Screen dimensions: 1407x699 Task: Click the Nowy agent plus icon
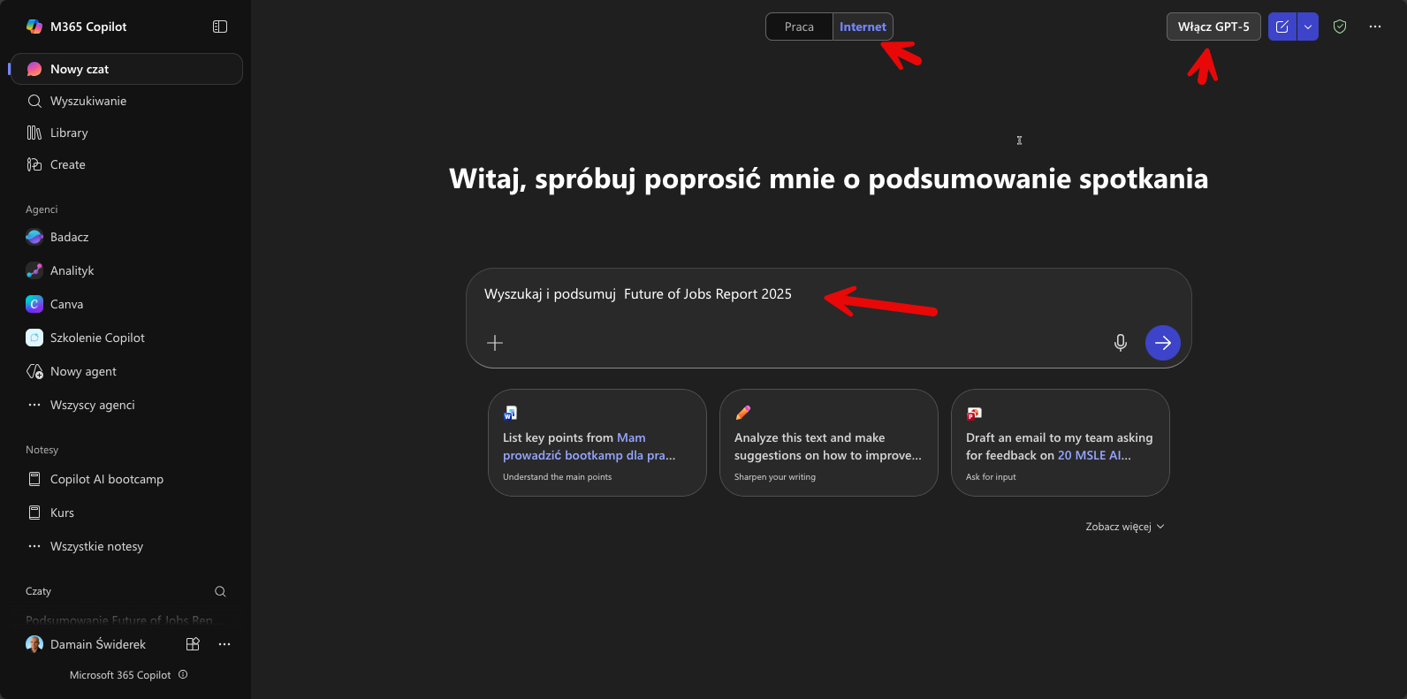tap(34, 371)
